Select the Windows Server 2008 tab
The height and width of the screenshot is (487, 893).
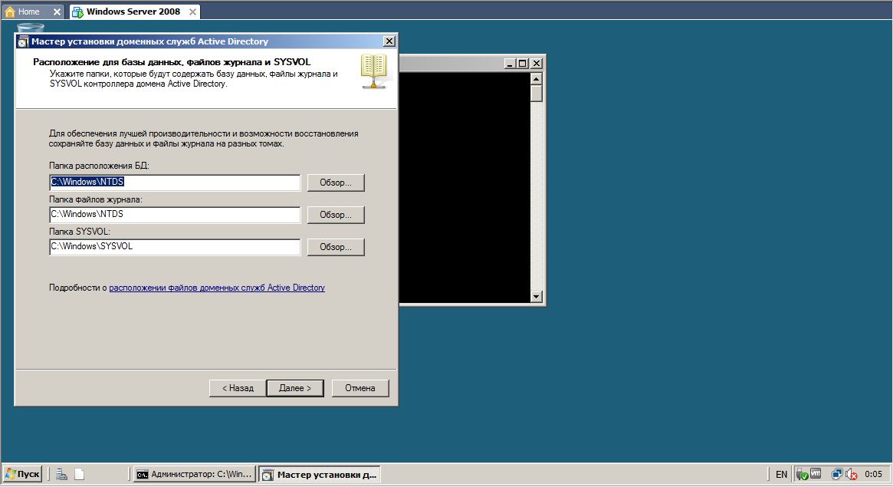click(133, 12)
